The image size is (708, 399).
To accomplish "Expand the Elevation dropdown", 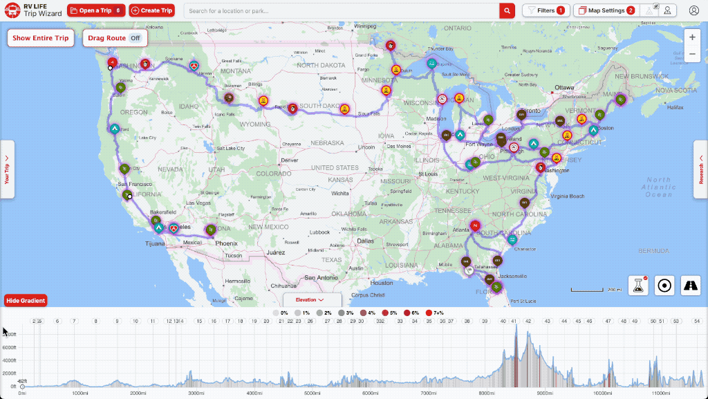I will (313, 300).
